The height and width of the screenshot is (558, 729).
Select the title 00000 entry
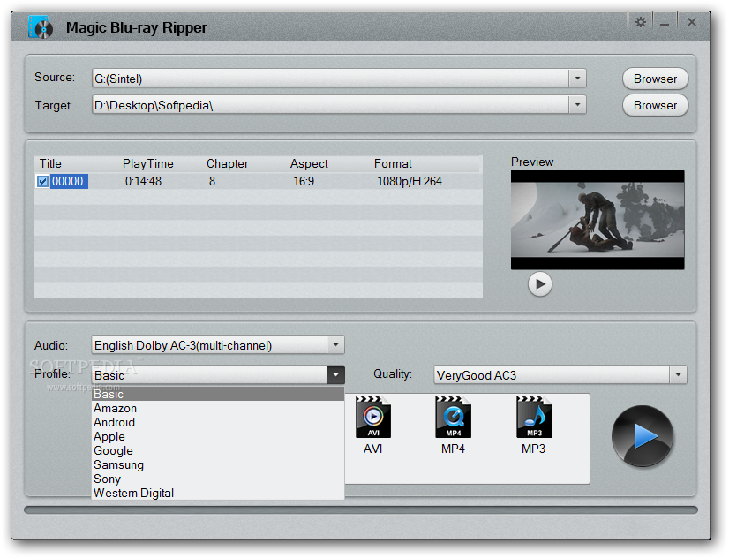click(68, 181)
